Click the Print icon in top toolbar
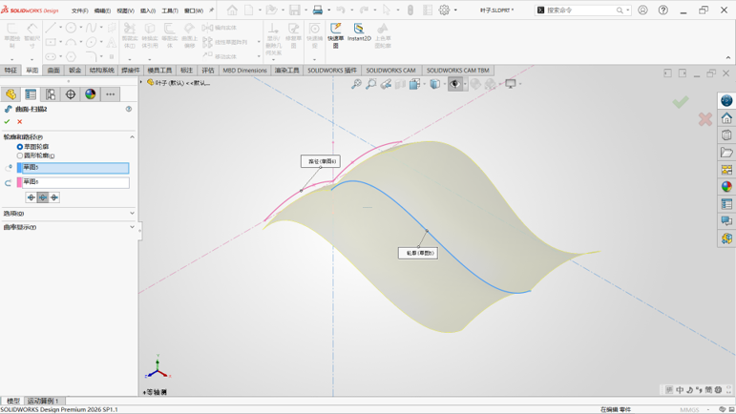 pos(318,10)
